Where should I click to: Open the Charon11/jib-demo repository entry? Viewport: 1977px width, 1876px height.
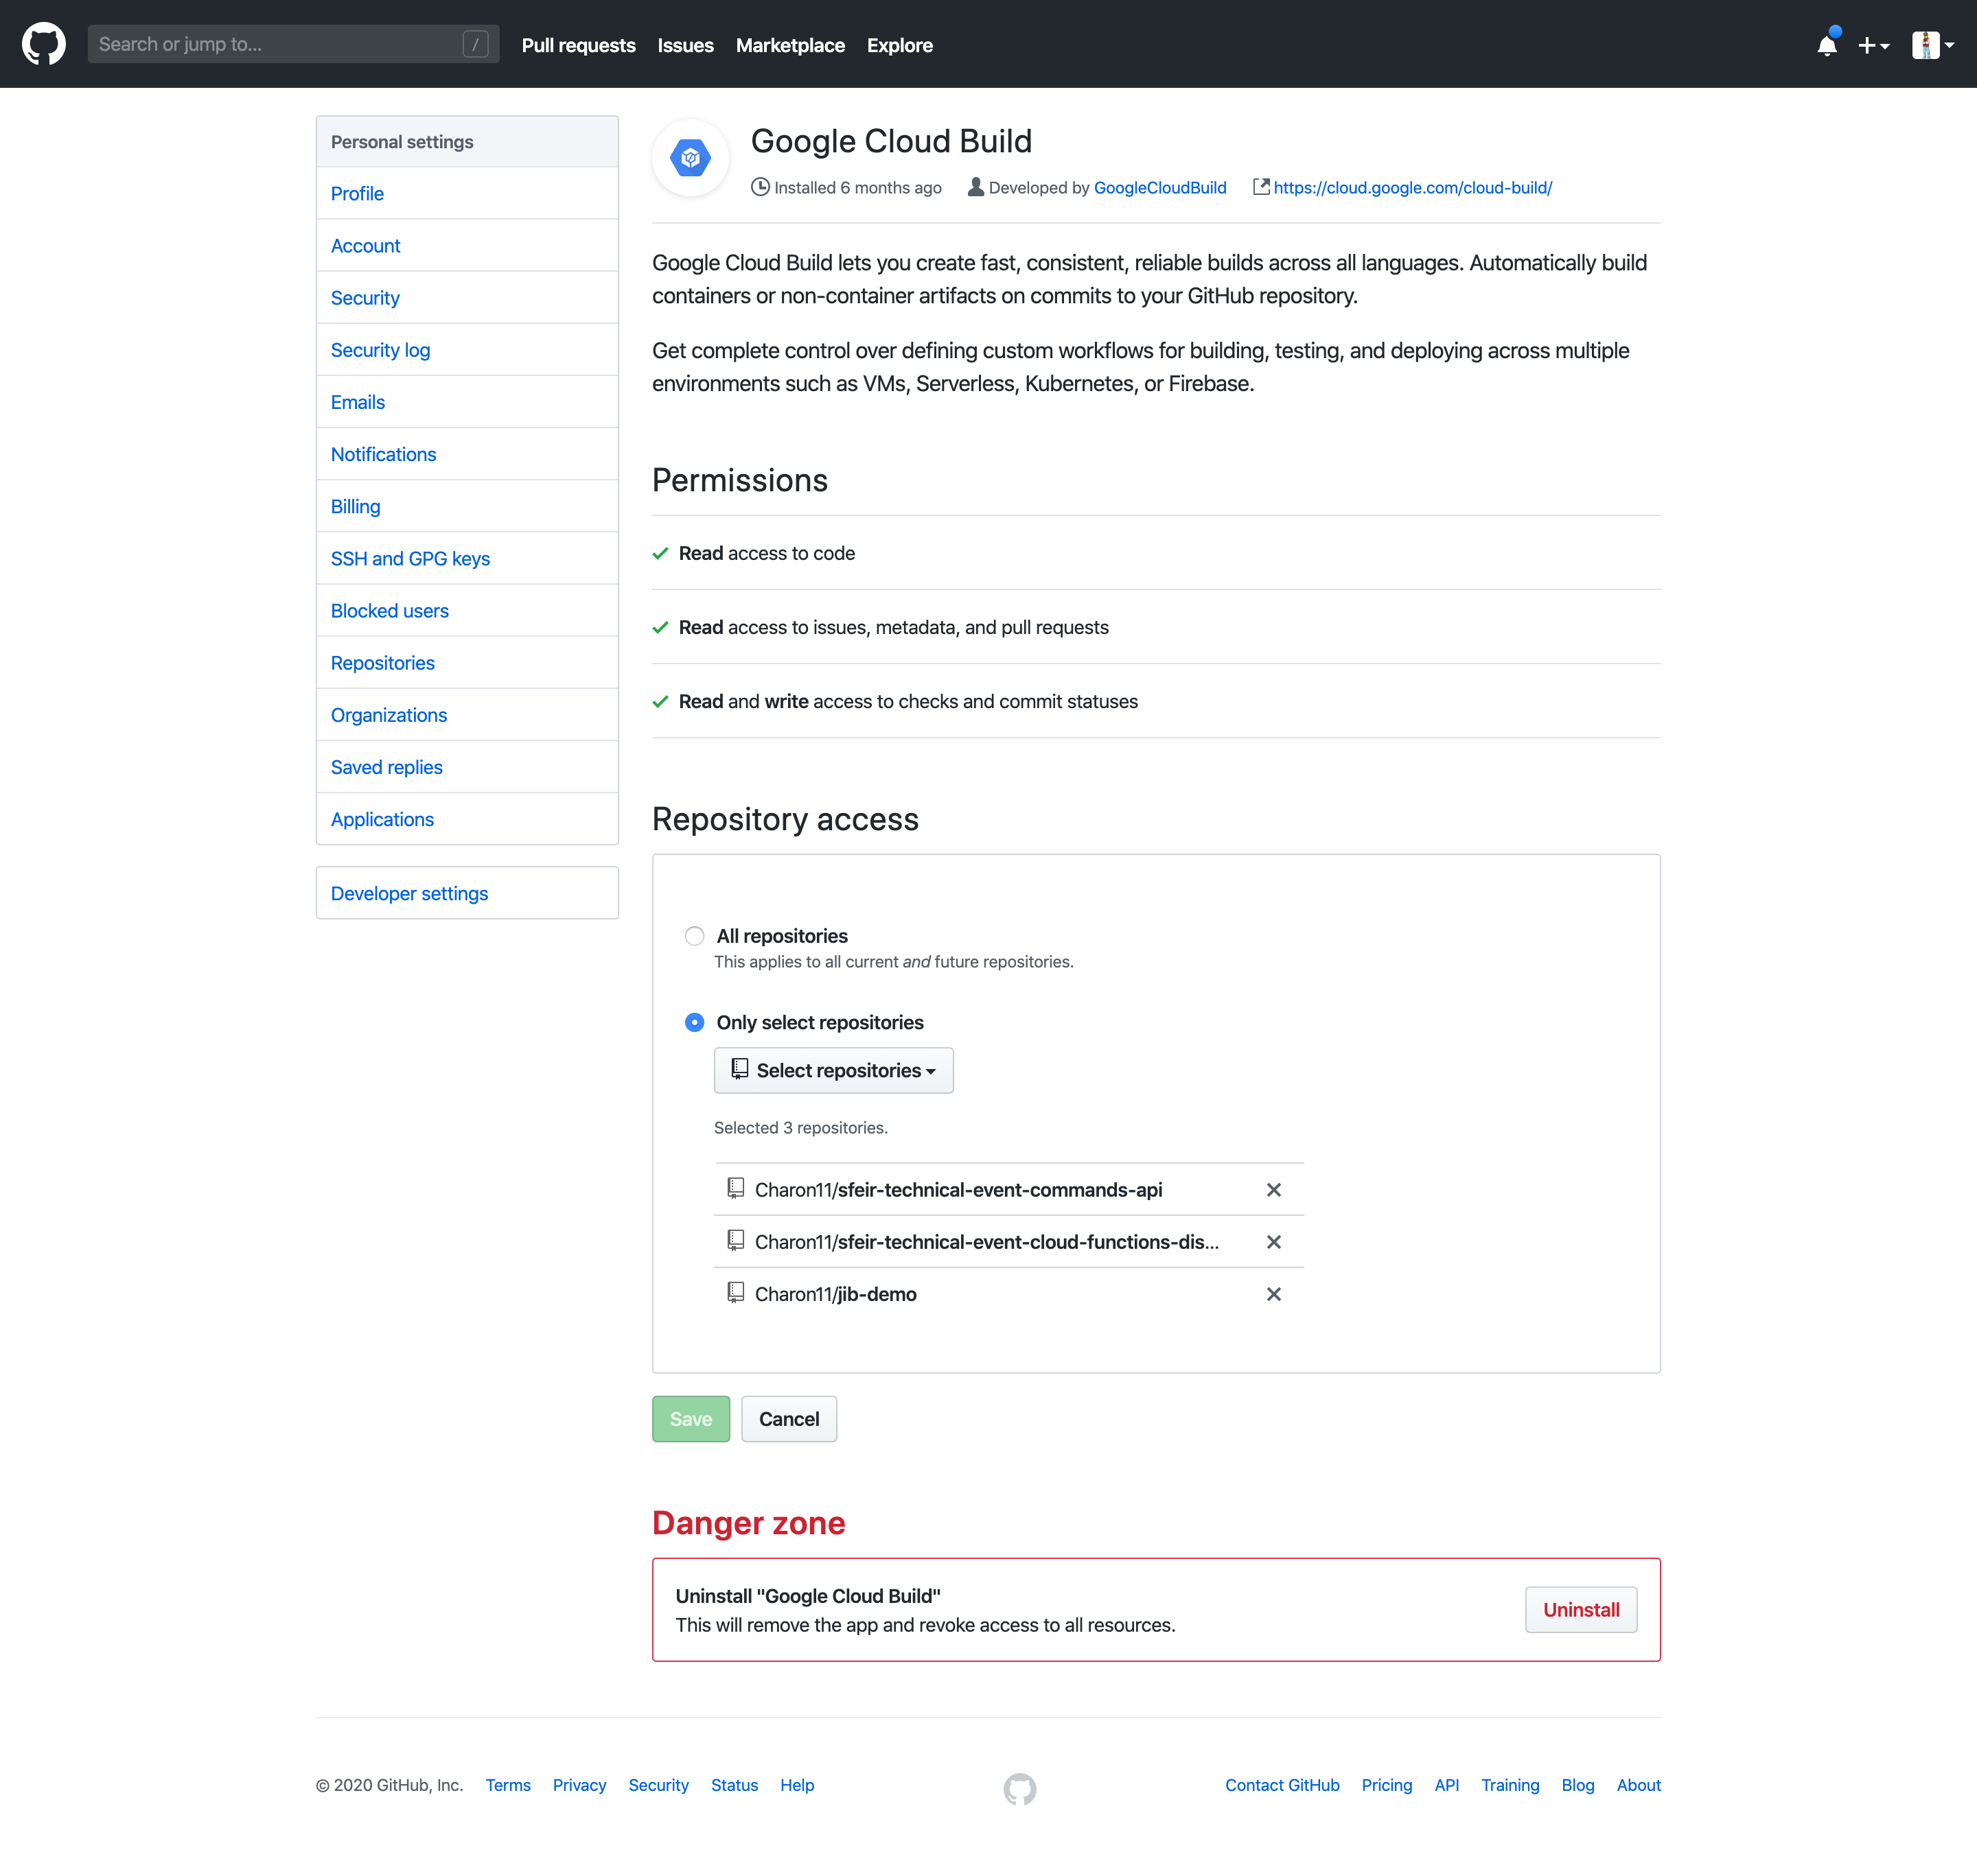(835, 1294)
